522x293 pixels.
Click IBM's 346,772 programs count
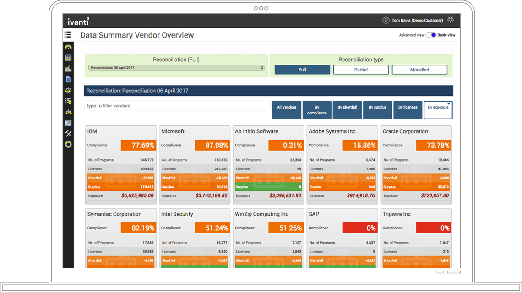[x=147, y=160]
